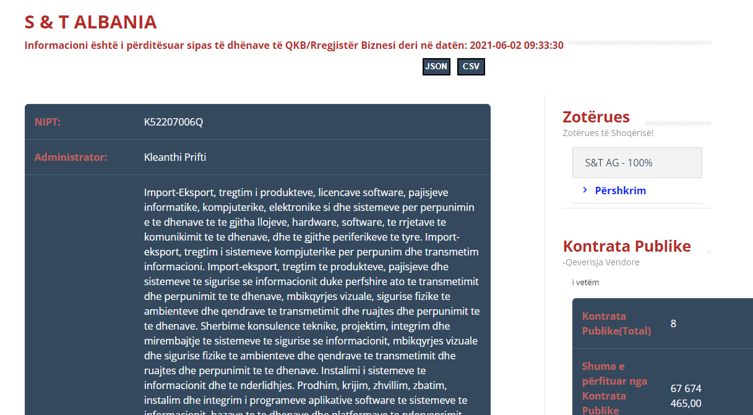Click the 'Zotërues të Shoqërisë!' subtitle
Screen dimensions: 753x415
click(x=608, y=133)
